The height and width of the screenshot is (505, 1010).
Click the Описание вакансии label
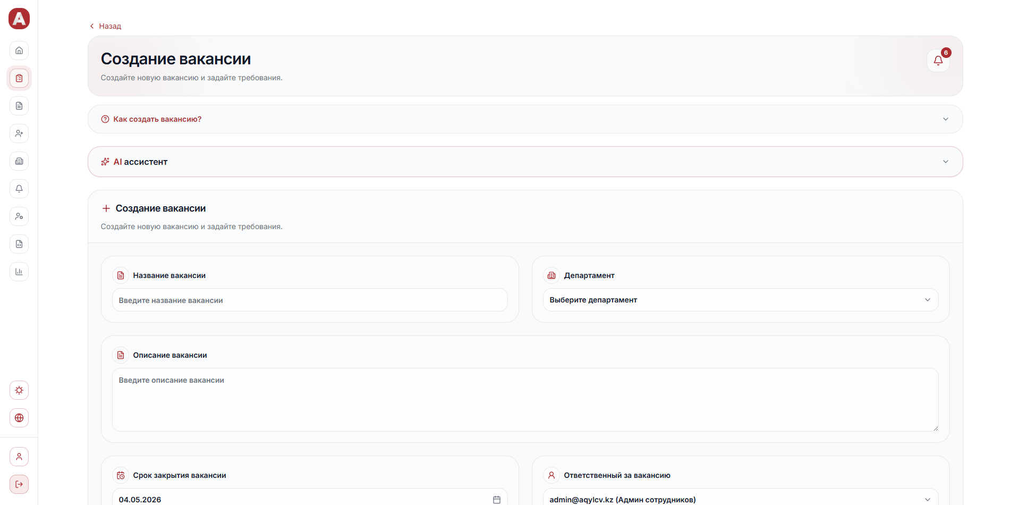[170, 355]
